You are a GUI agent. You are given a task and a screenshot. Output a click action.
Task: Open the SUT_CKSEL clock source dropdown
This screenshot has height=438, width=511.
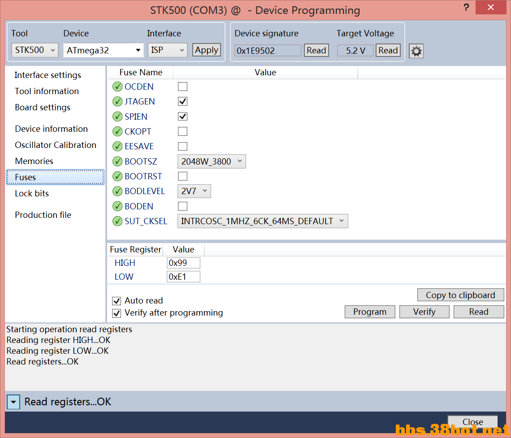pos(263,221)
